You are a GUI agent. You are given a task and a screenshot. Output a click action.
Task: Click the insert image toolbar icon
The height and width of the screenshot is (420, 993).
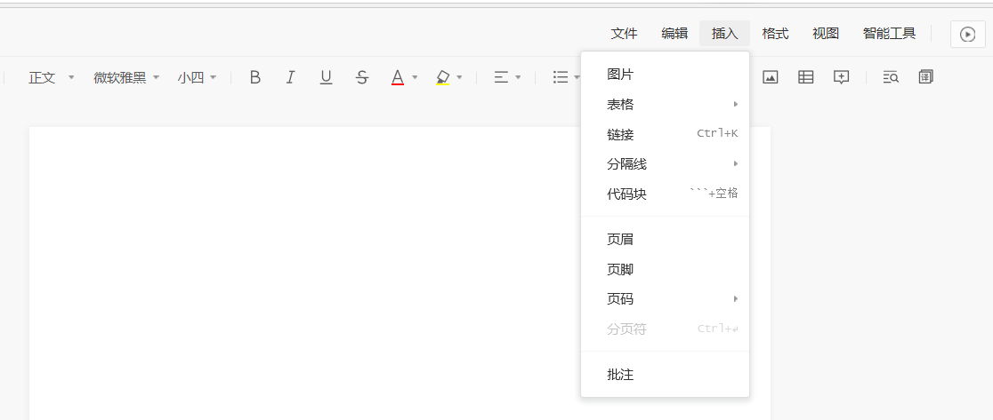point(770,77)
